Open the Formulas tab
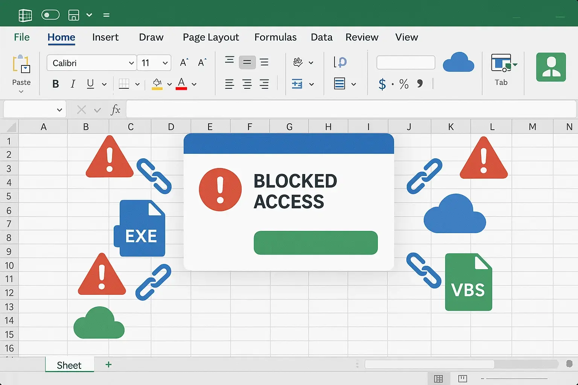 click(275, 37)
